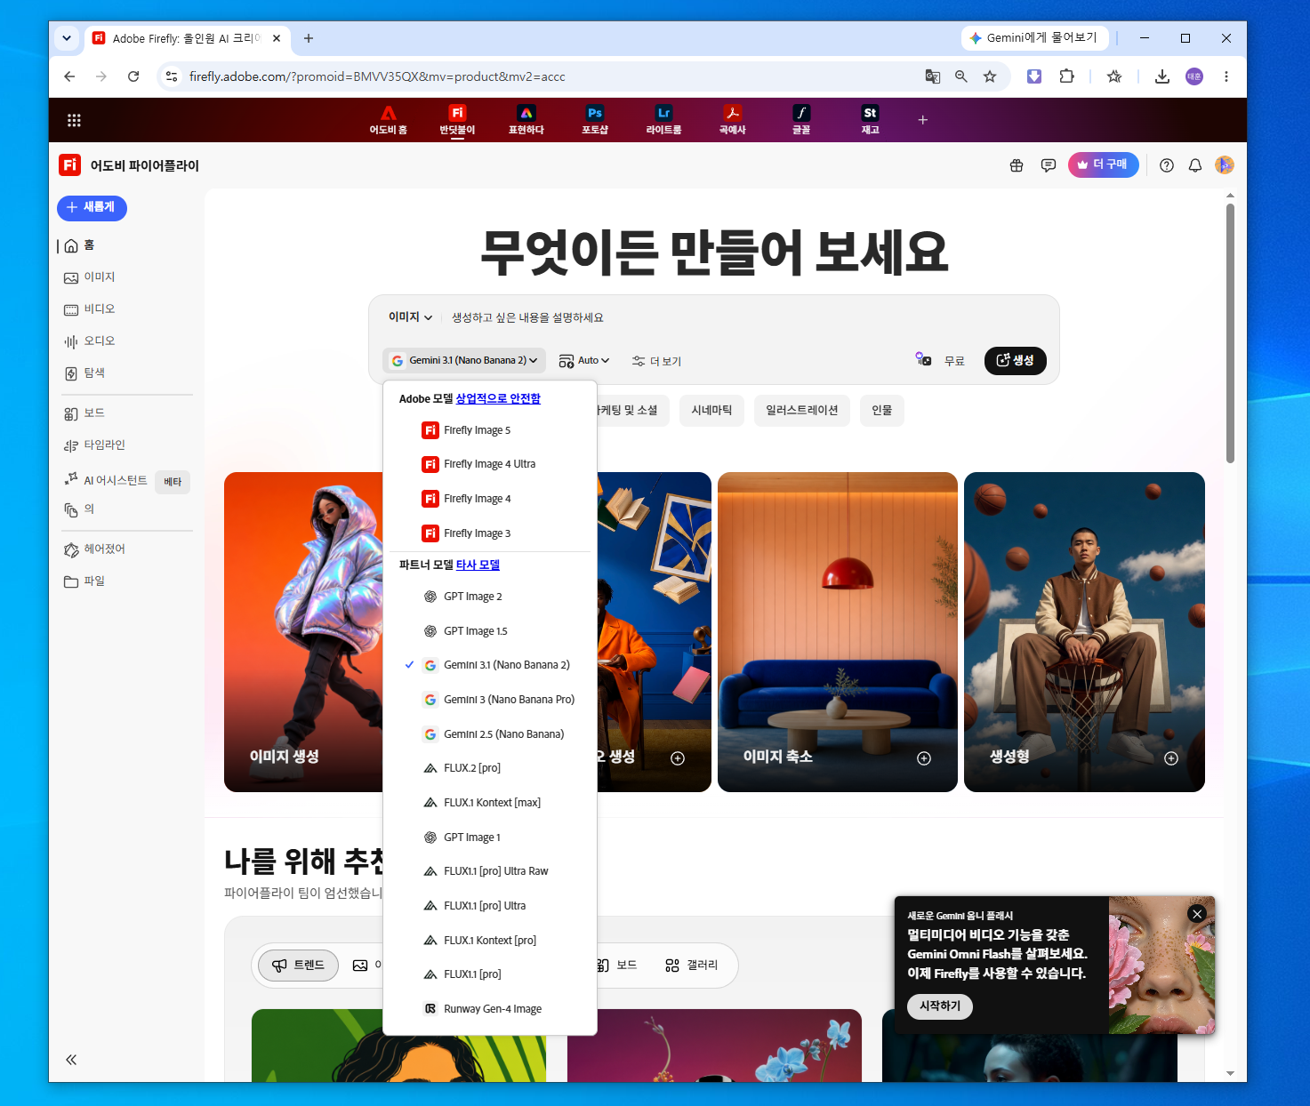This screenshot has width=1310, height=1106.
Task: Open 이미지 in the left sidebar
Action: tap(89, 277)
